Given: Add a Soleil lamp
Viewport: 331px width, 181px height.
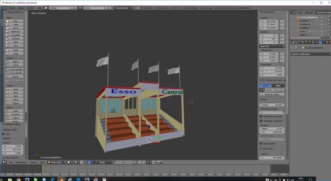Looking at the screenshot, I should 16,92.
